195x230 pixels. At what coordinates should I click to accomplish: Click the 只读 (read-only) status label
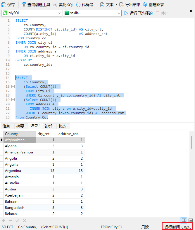click(145, 227)
